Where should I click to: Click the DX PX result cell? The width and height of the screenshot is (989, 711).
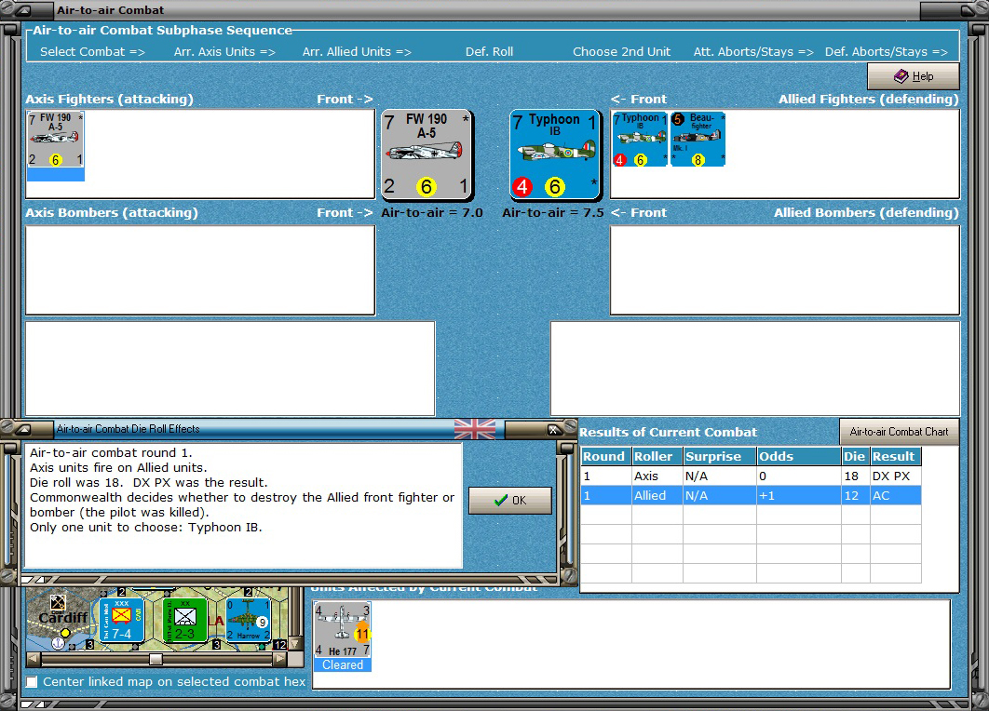point(896,476)
